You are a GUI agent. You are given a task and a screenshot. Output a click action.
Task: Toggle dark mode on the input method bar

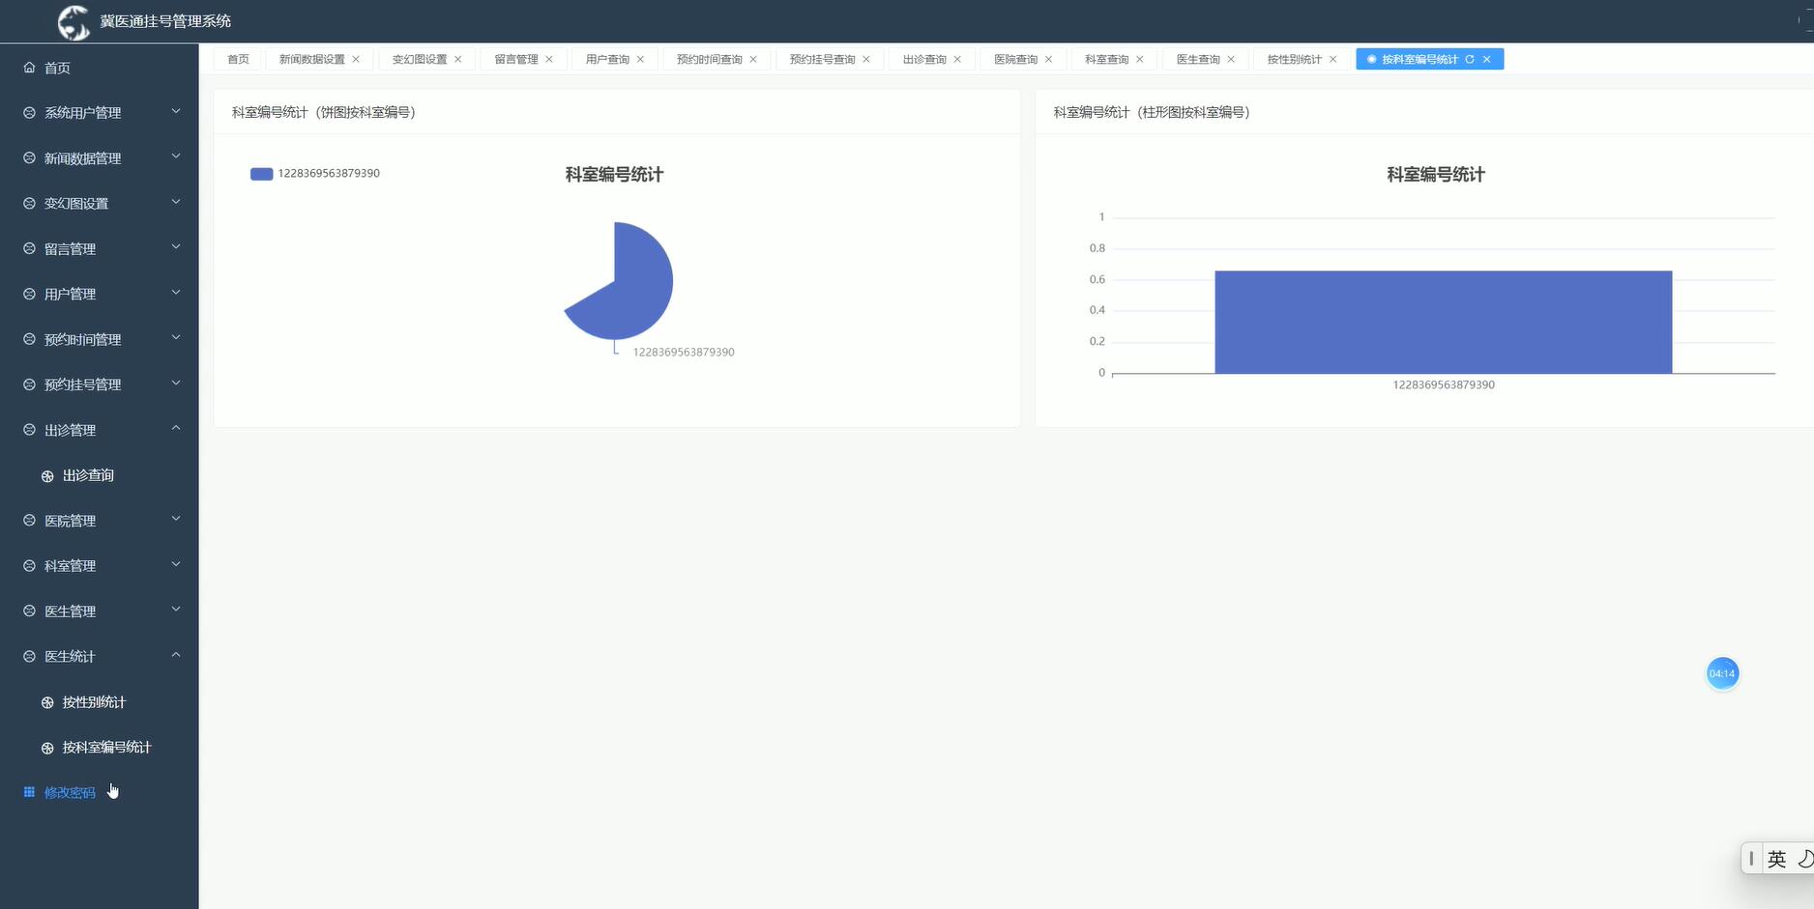coord(1804,858)
